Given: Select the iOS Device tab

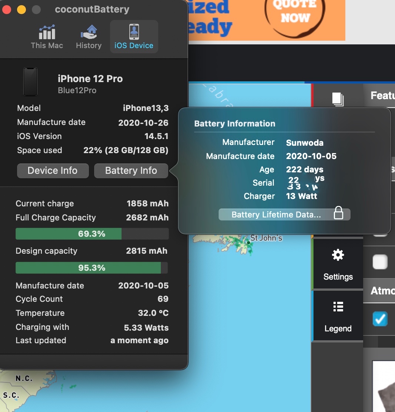Looking at the screenshot, I should [134, 37].
